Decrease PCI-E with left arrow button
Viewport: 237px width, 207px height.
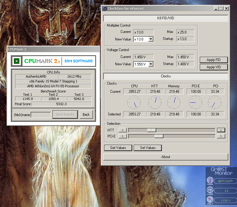[x=123, y=136]
